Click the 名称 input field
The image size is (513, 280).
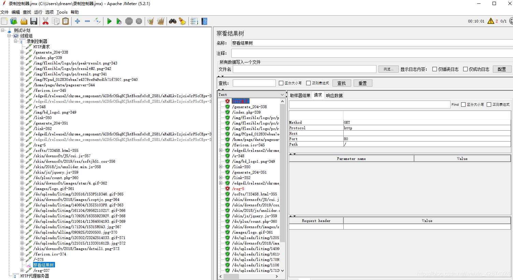[x=372, y=43]
